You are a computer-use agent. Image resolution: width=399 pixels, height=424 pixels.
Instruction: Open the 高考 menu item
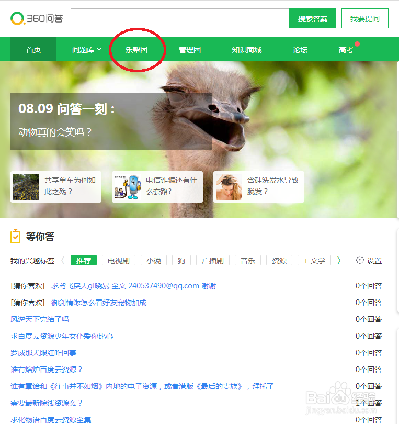[346, 50]
